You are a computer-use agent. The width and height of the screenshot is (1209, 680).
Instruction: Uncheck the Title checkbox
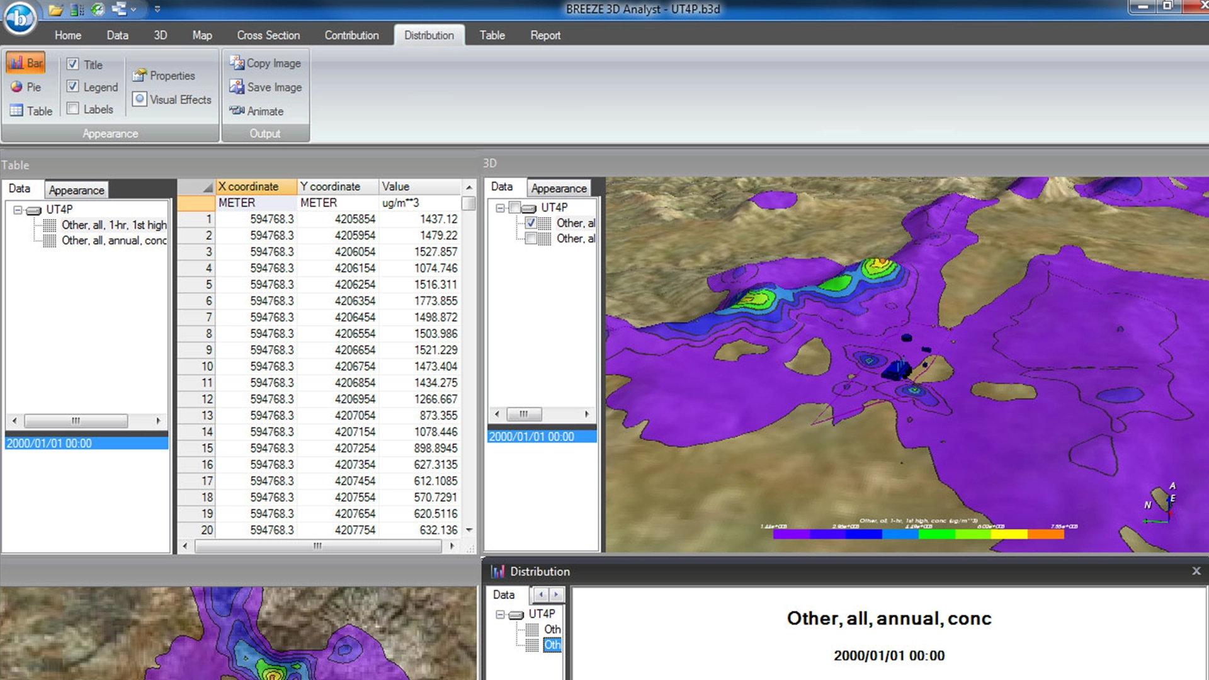tap(73, 64)
